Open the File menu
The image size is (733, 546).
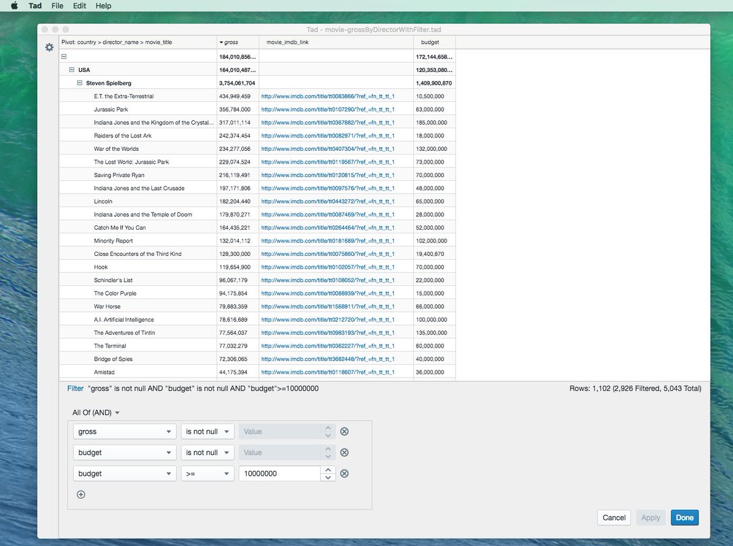[x=57, y=5]
